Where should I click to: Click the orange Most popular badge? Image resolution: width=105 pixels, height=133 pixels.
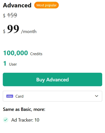[46, 5]
